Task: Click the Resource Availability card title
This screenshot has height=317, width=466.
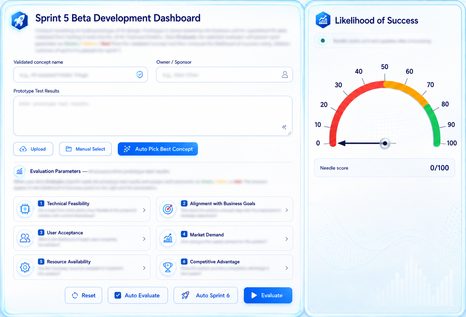Action: [69, 262]
